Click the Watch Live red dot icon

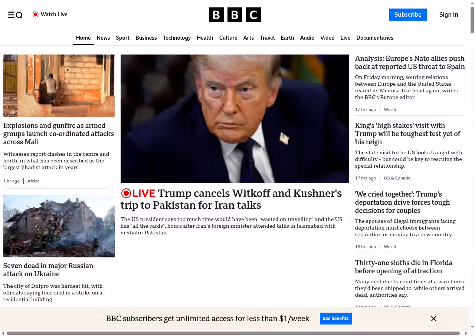[36, 14]
